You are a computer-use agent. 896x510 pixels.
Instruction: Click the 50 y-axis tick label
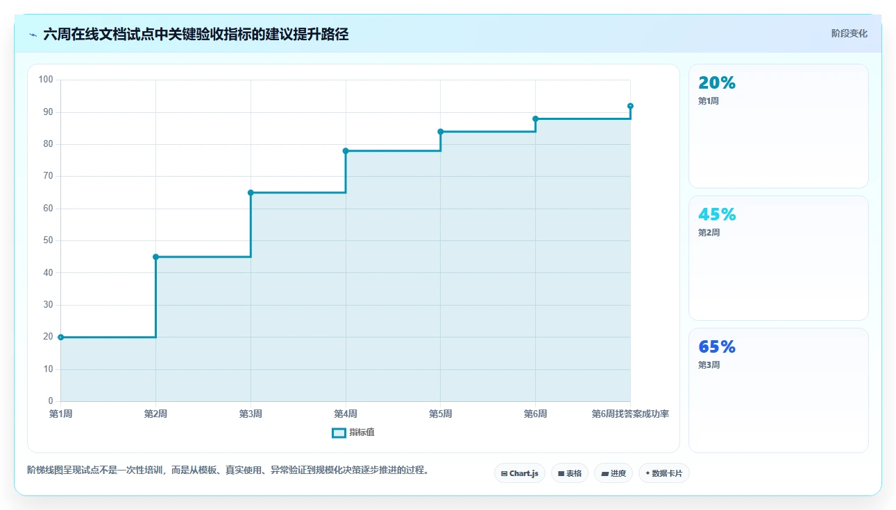48,240
